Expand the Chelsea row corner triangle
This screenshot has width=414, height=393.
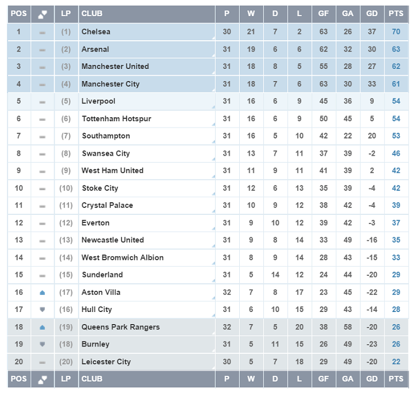[x=213, y=38]
